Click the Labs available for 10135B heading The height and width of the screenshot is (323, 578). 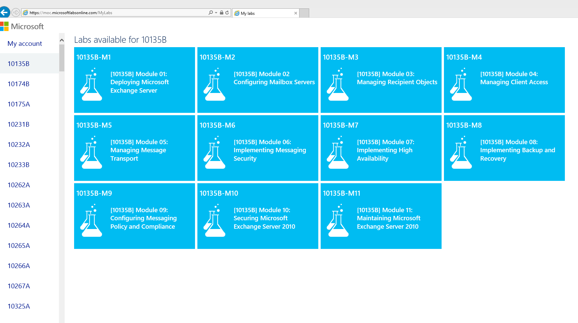coord(120,40)
